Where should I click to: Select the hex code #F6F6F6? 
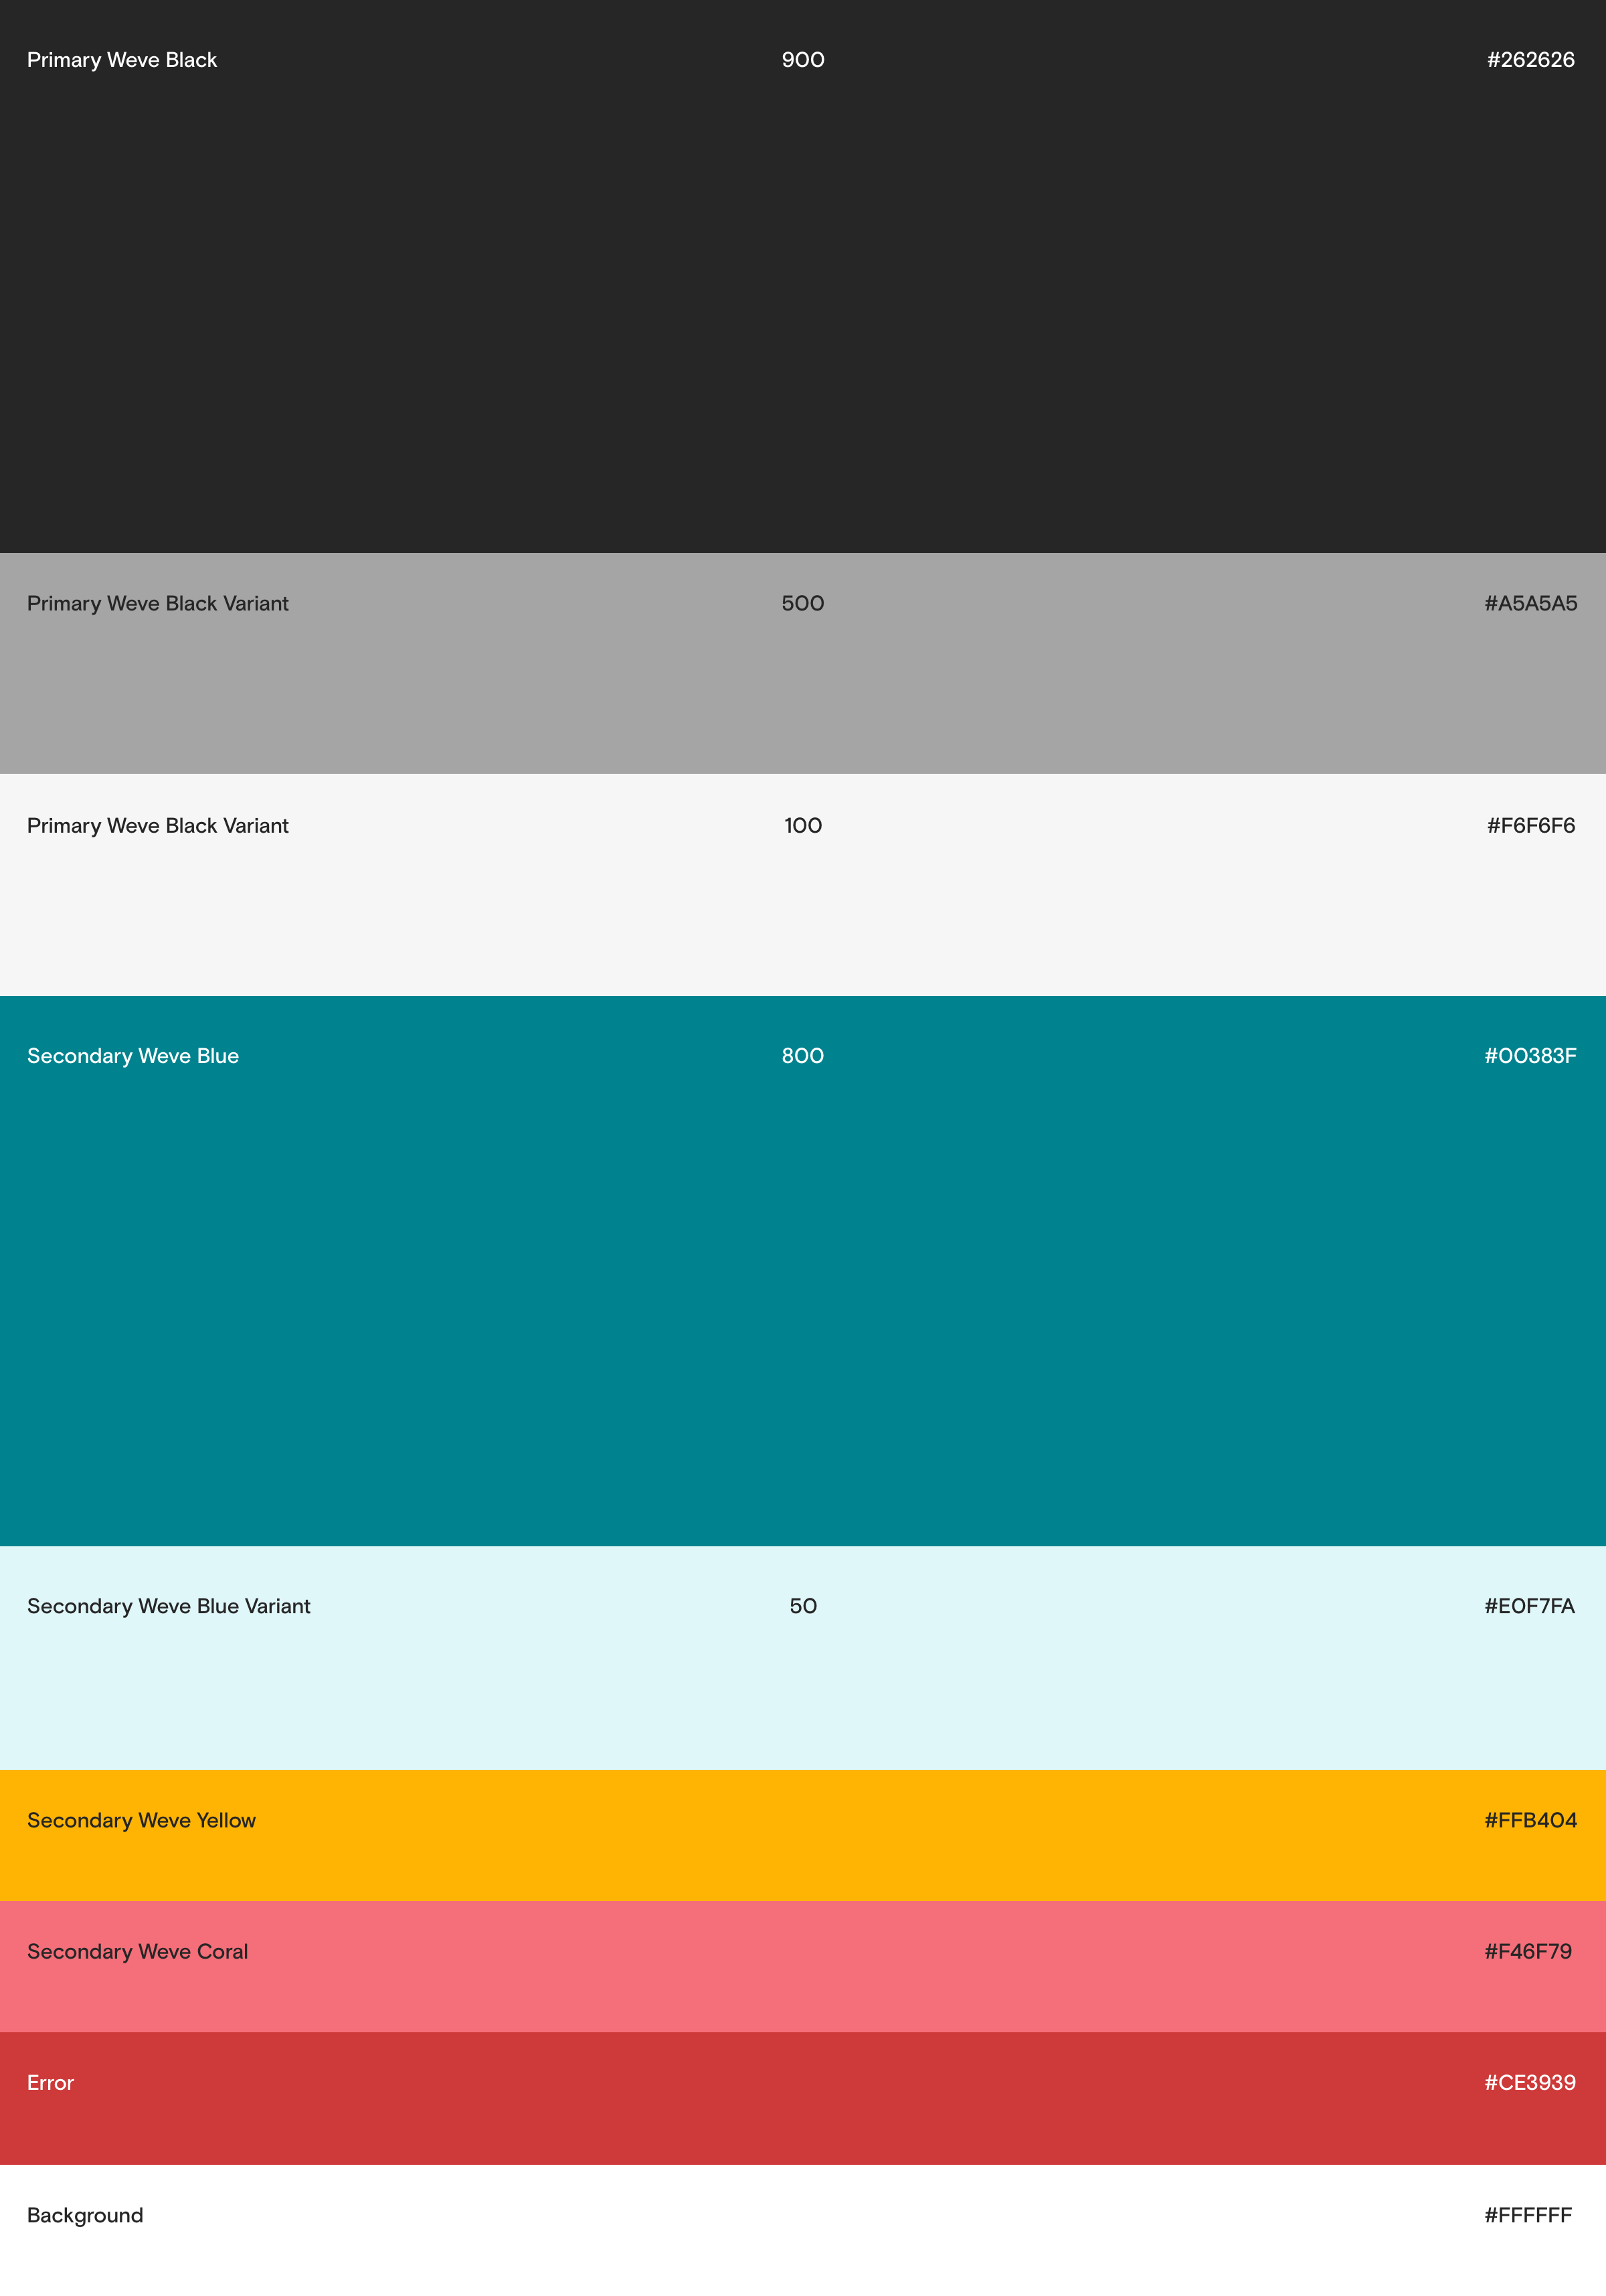coord(1530,826)
